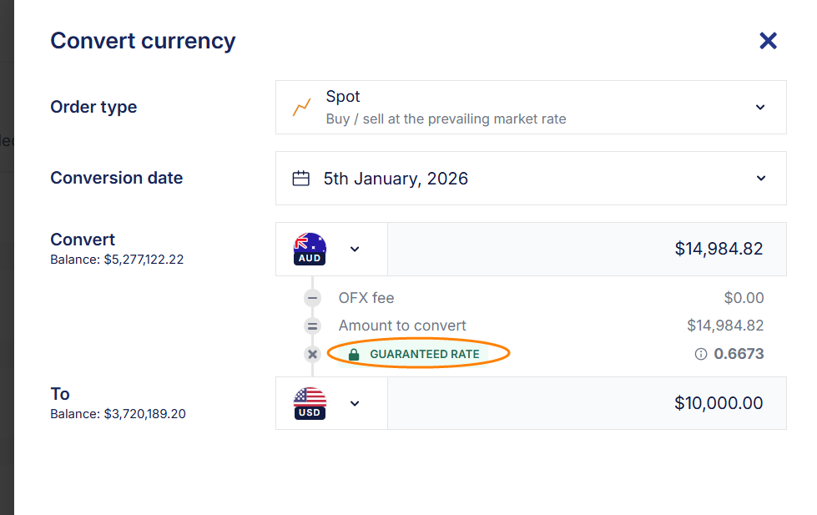817x515 pixels.
Task: Click the calendar icon beside the conversion date
Action: click(301, 178)
